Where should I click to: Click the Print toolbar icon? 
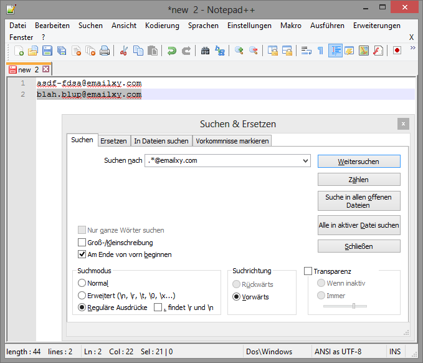105,51
